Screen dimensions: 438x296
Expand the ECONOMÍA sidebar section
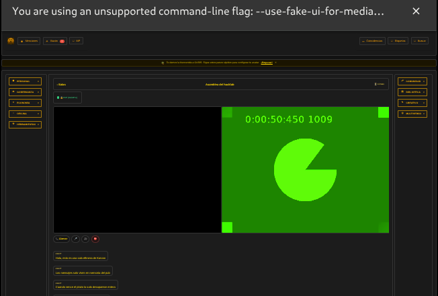coord(25,103)
